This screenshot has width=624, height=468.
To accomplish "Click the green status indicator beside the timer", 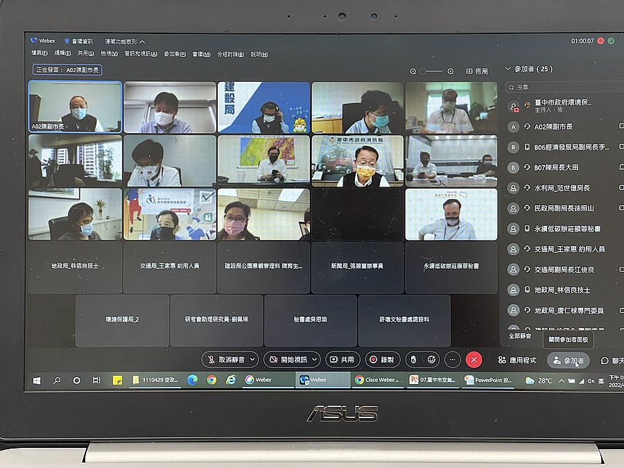I will [x=611, y=41].
